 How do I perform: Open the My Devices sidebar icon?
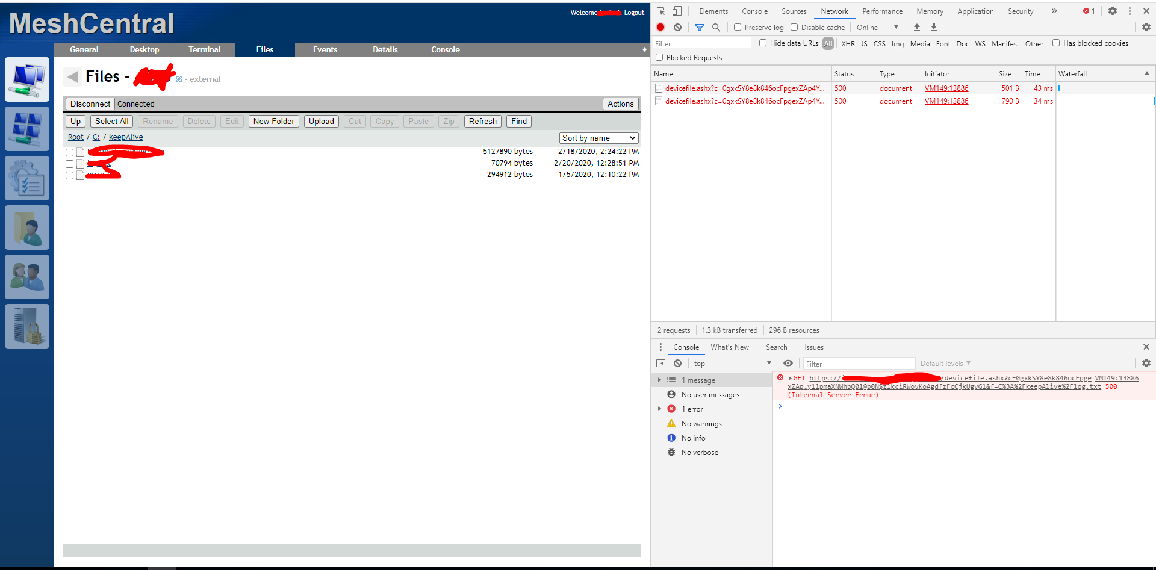tap(27, 79)
